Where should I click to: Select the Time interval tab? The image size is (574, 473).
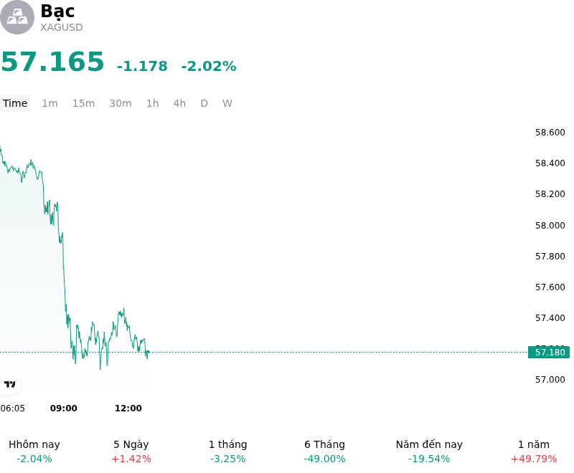coord(15,103)
